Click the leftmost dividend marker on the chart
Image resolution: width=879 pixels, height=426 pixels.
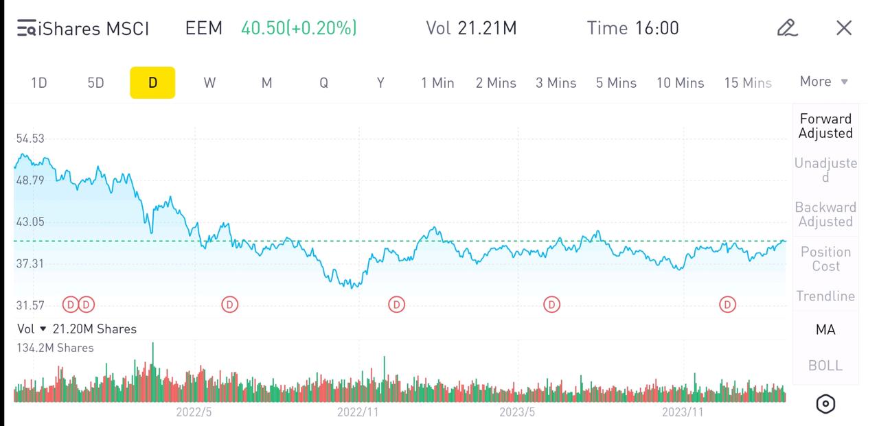click(x=69, y=304)
